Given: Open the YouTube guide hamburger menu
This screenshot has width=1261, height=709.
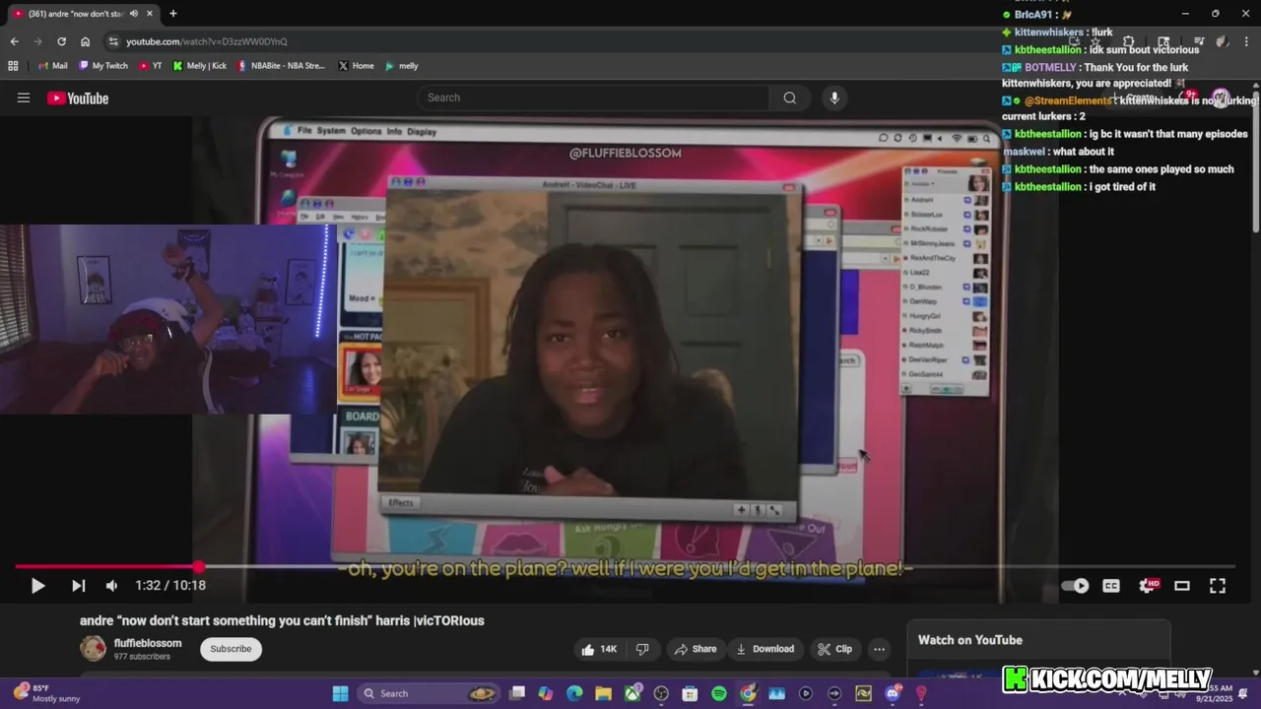Looking at the screenshot, I should tap(24, 97).
